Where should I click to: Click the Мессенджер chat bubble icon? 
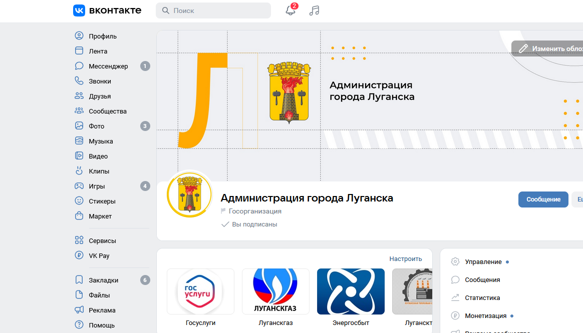(79, 65)
